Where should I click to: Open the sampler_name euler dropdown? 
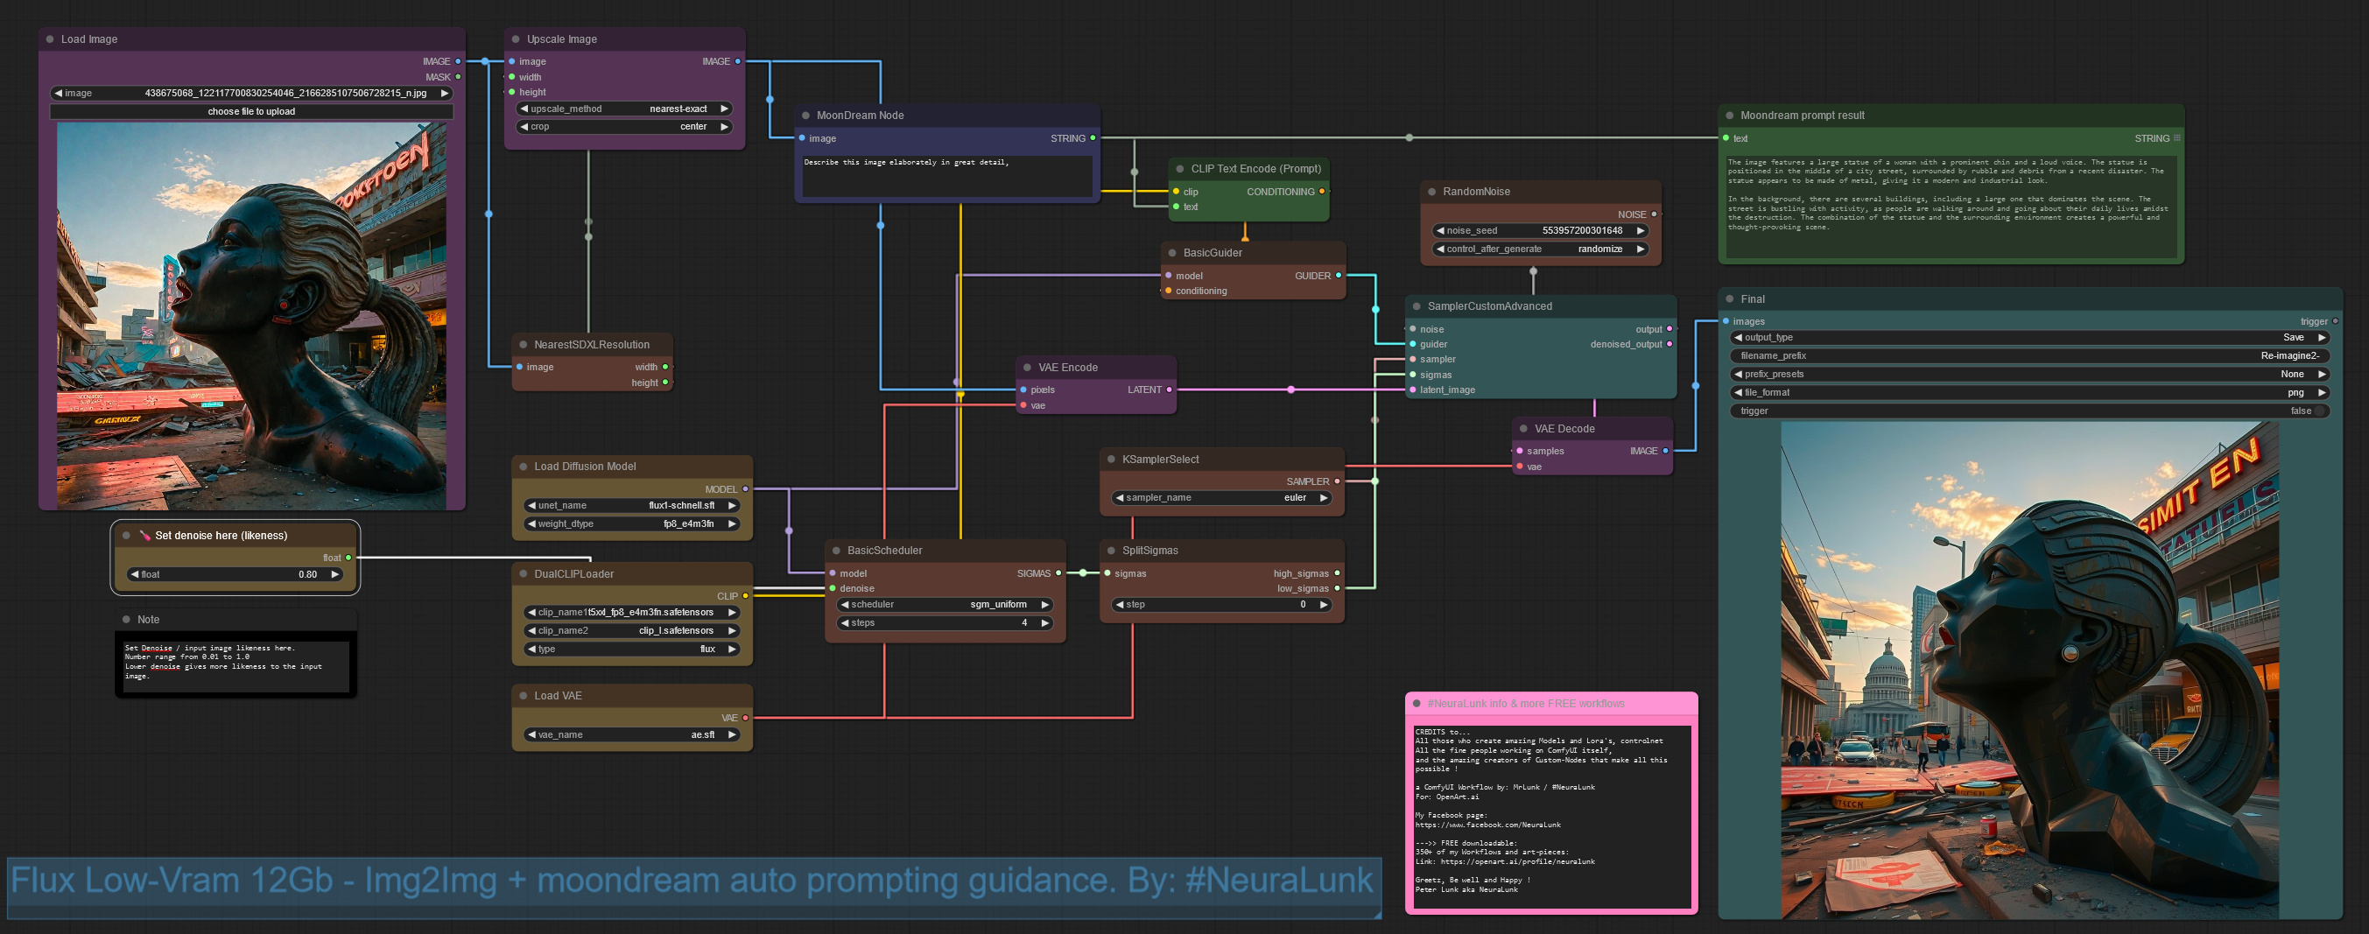pos(1222,497)
